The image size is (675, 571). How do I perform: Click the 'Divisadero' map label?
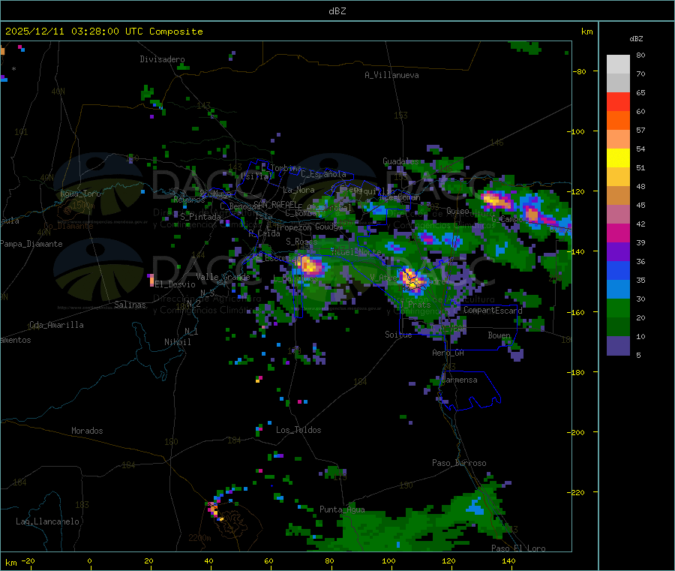162,59
